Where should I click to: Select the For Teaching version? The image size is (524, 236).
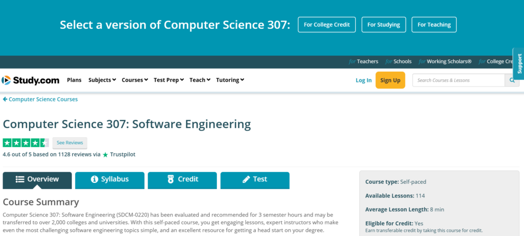(x=434, y=25)
